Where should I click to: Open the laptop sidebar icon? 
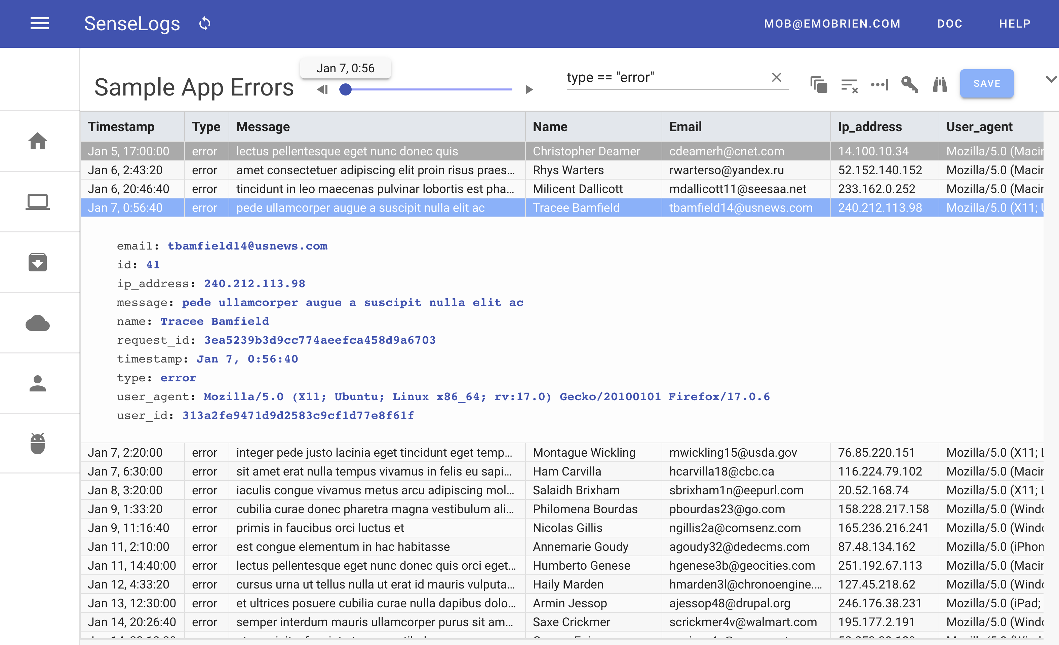pyautogui.click(x=38, y=202)
